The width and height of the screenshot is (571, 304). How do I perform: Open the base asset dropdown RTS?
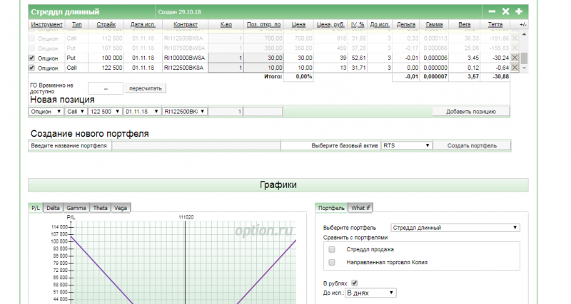[406, 146]
